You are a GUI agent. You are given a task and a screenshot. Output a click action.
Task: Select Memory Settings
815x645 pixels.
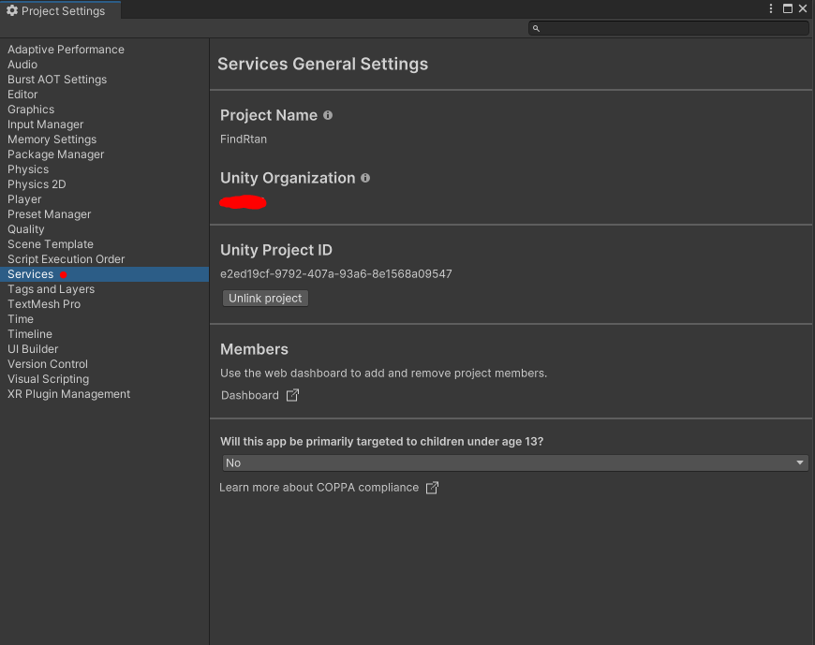pyautogui.click(x=52, y=139)
